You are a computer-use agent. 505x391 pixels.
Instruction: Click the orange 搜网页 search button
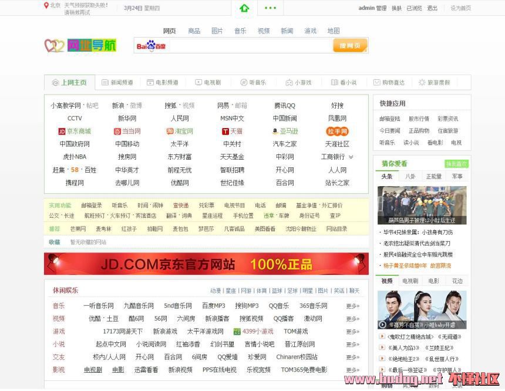[x=350, y=46]
